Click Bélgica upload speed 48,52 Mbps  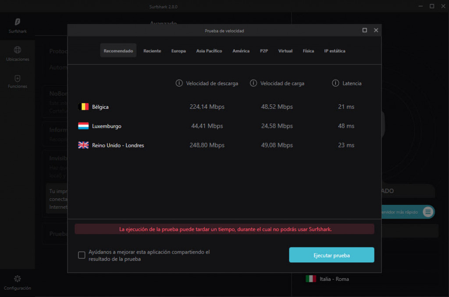tap(277, 107)
